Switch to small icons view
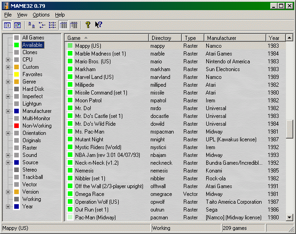The width and height of the screenshot is (296, 234). (42, 25)
